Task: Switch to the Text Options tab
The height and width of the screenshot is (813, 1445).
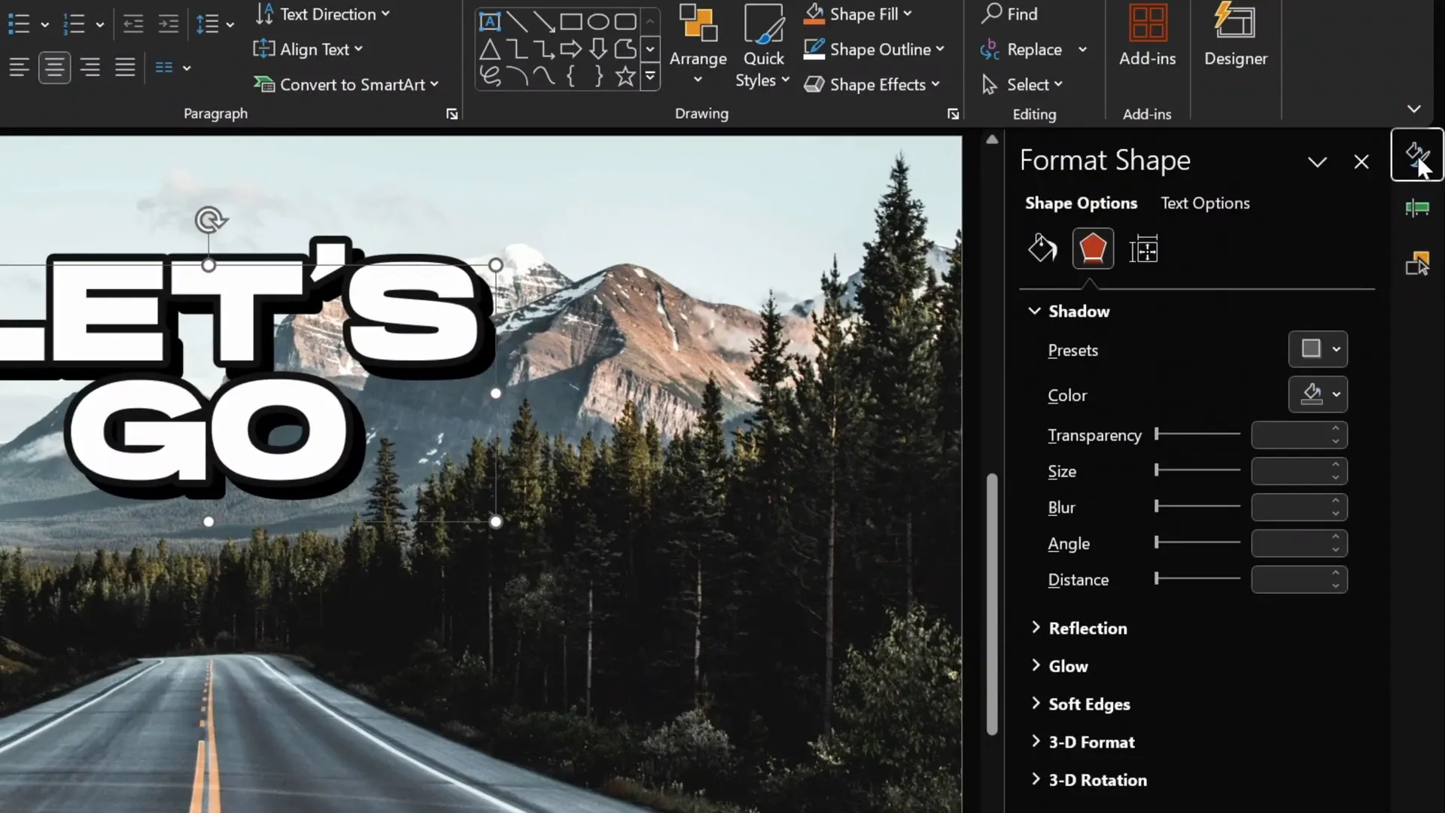Action: tap(1205, 203)
